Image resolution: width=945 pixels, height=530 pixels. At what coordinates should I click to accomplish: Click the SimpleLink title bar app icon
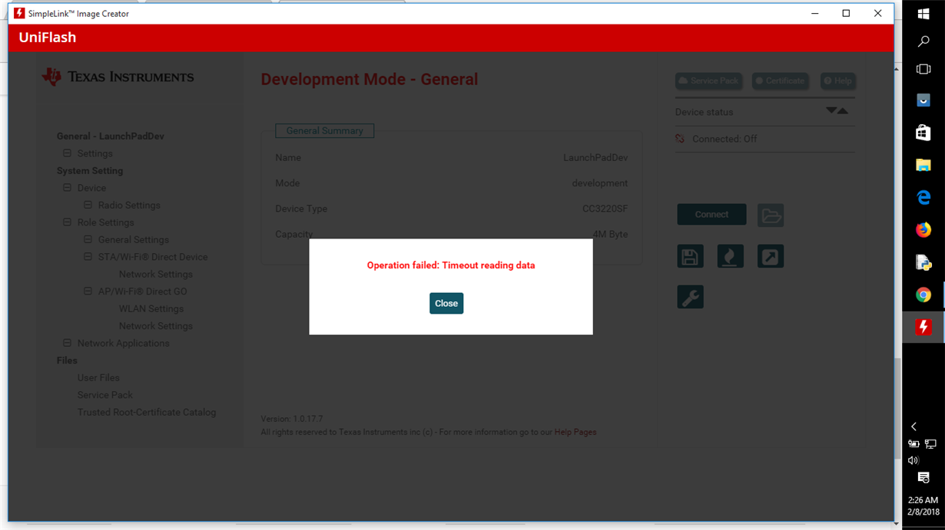(19, 13)
